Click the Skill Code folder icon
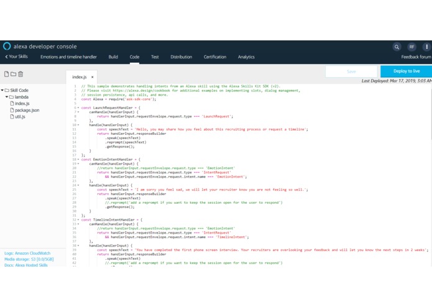Viewport: 432px width, 307px height. click(7, 90)
